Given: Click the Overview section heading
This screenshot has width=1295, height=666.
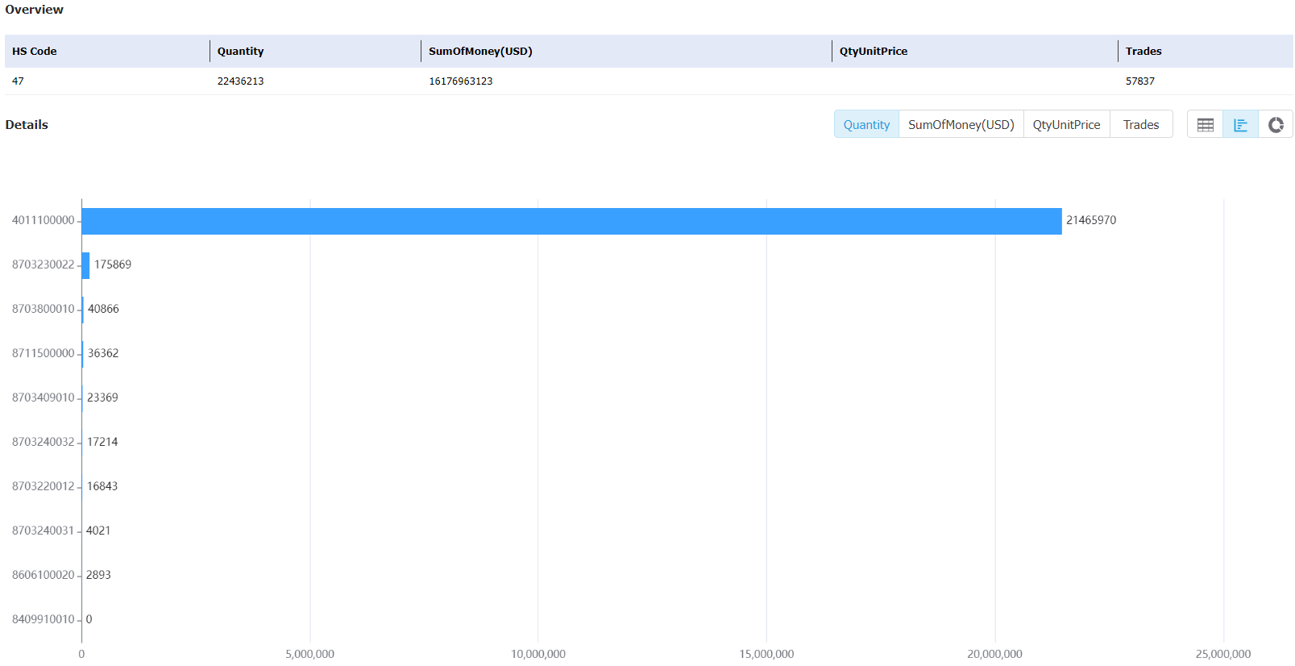Looking at the screenshot, I should [x=34, y=10].
